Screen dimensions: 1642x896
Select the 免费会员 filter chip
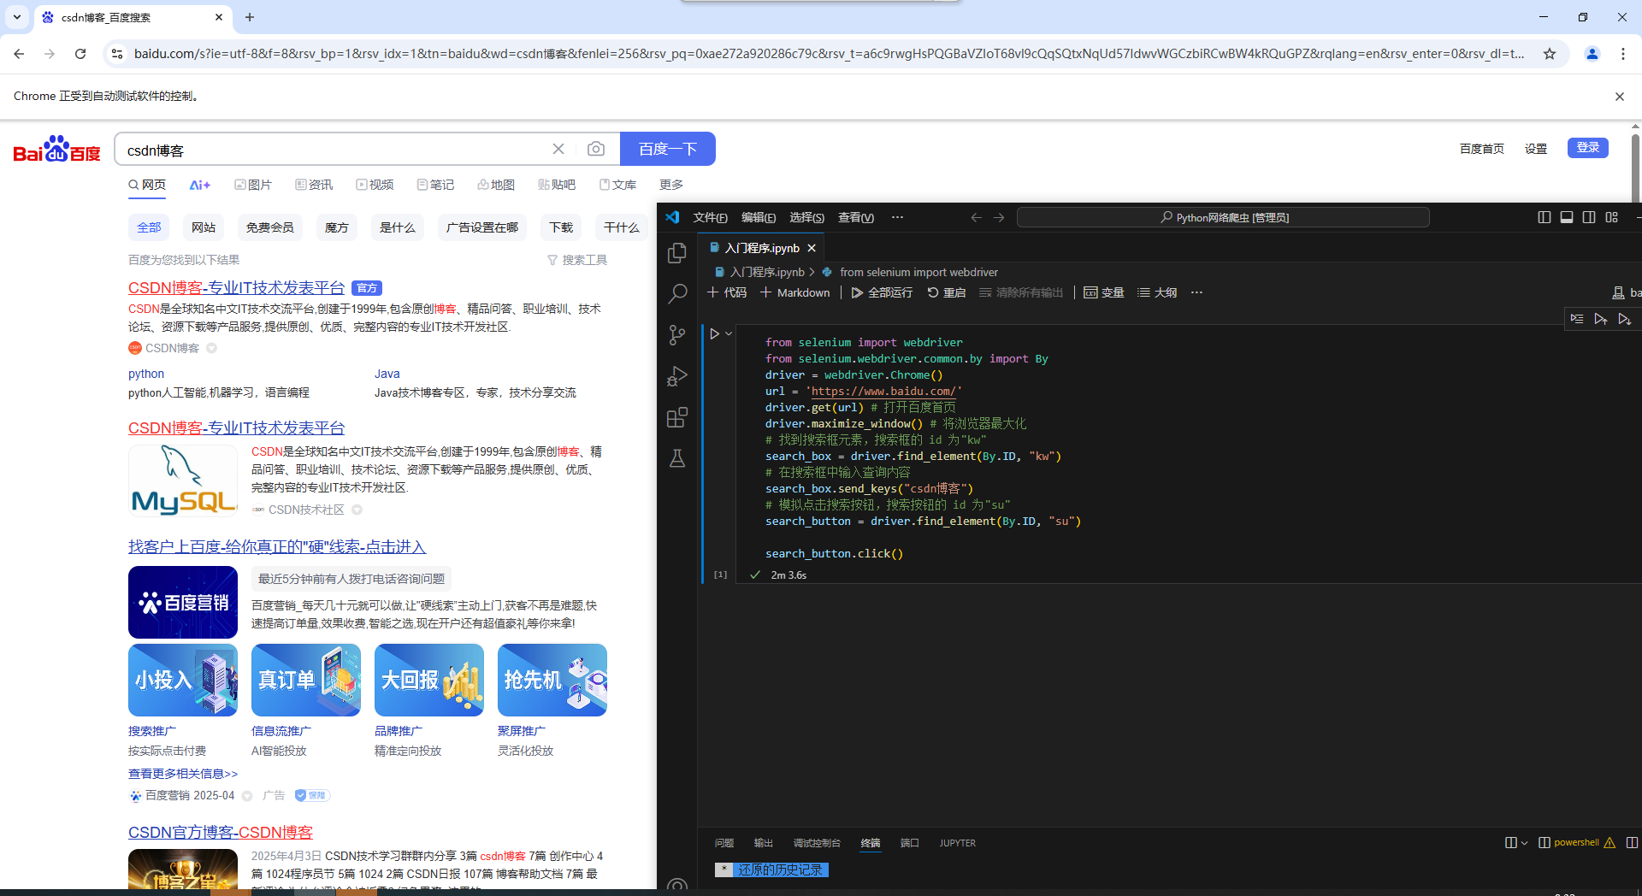[270, 227]
